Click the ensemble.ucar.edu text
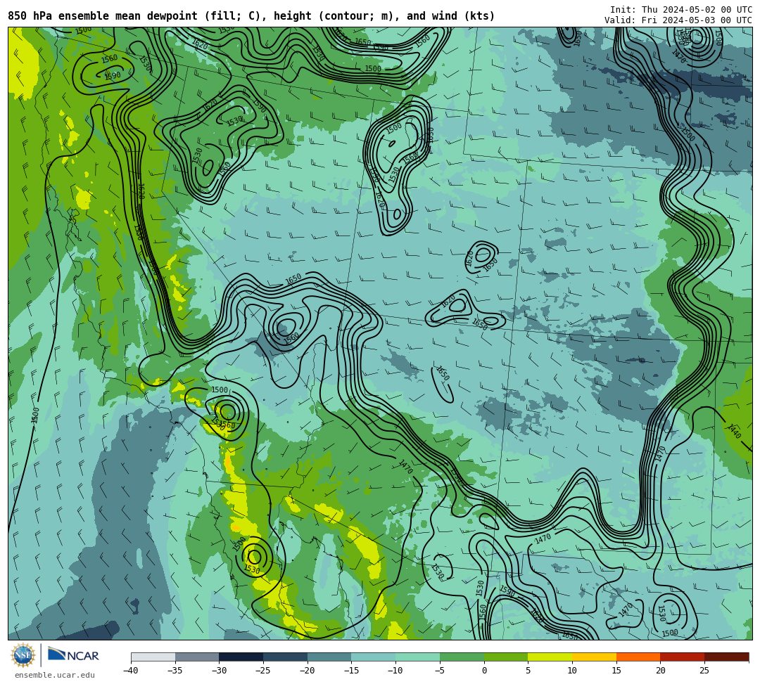This screenshot has height=684, width=760. click(55, 675)
